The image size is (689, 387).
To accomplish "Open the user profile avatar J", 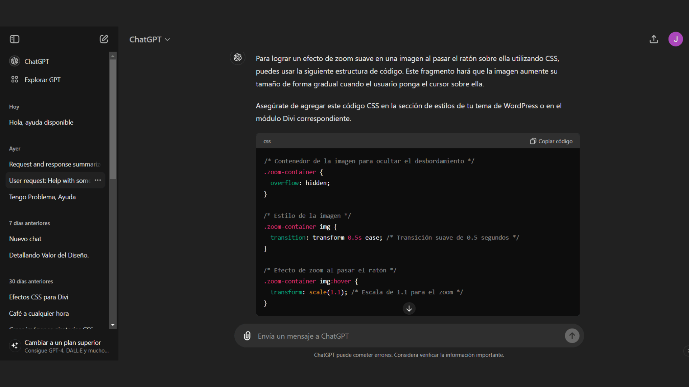I will pos(675,39).
